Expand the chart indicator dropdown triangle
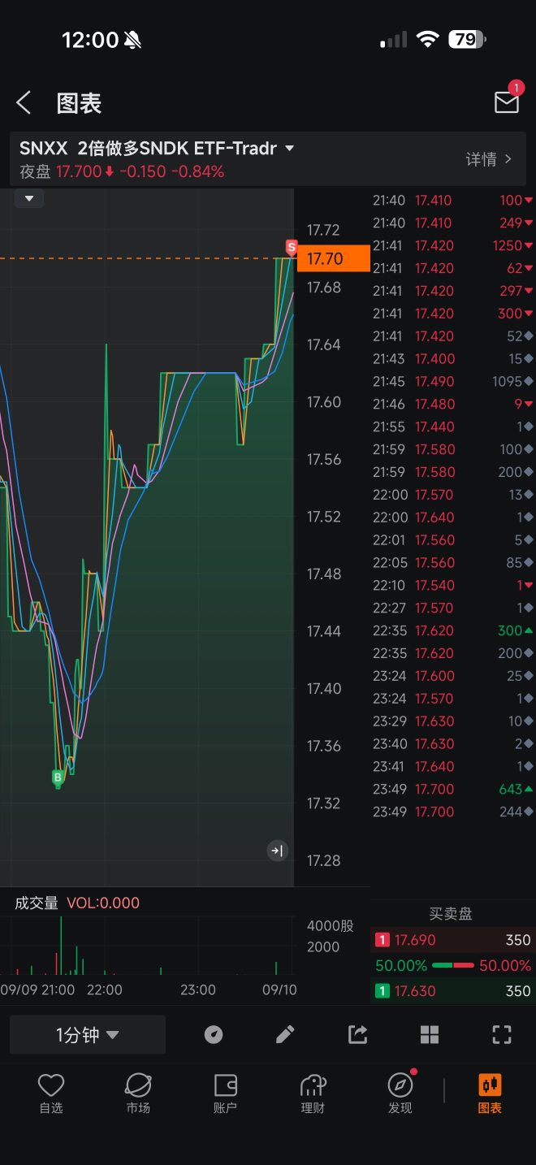 pyautogui.click(x=29, y=198)
